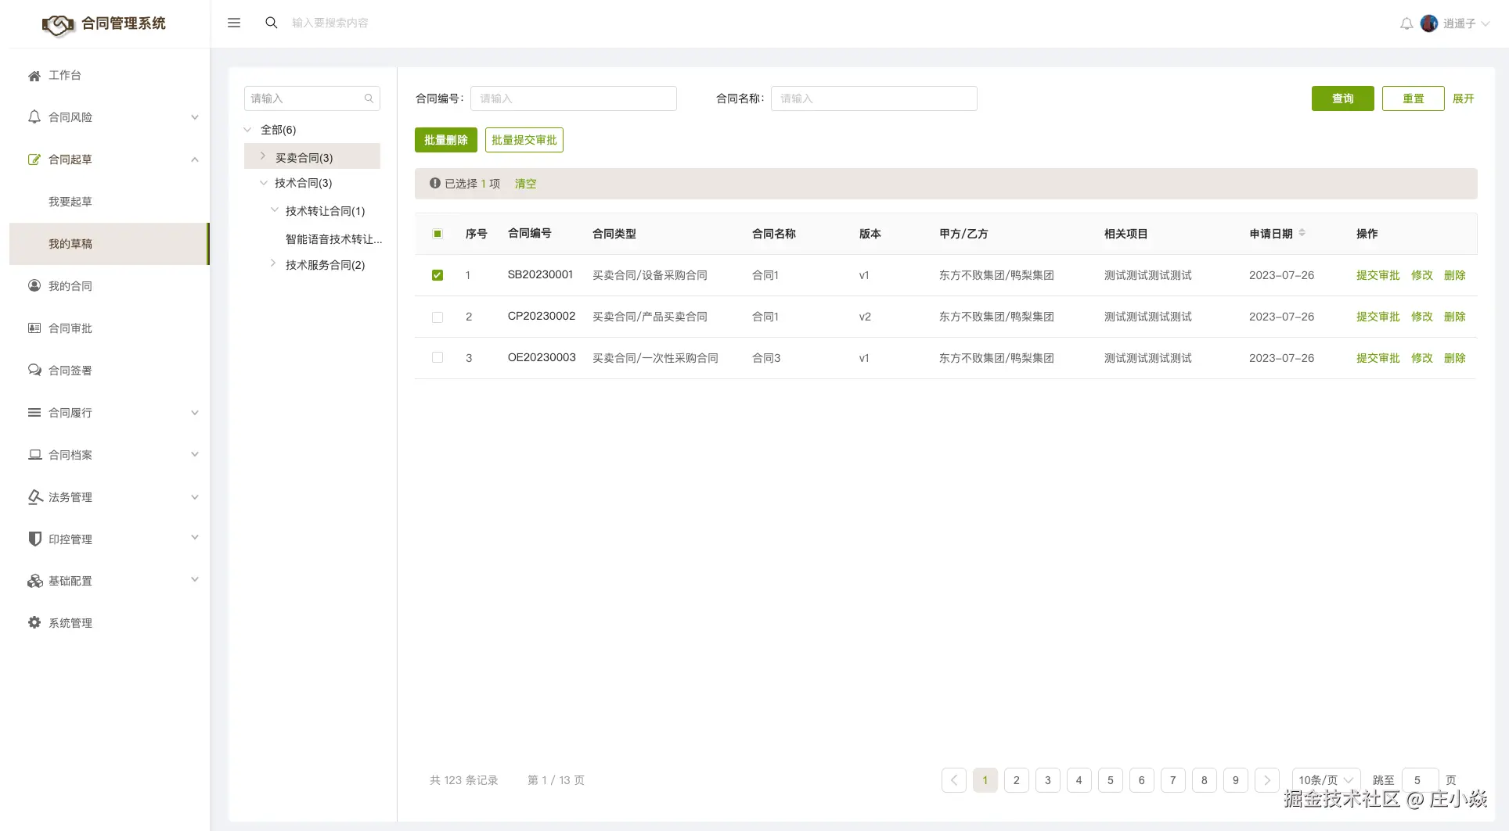This screenshot has height=831, width=1509.
Task: Click the handshake logo of 合同管理系统
Action: tap(57, 25)
